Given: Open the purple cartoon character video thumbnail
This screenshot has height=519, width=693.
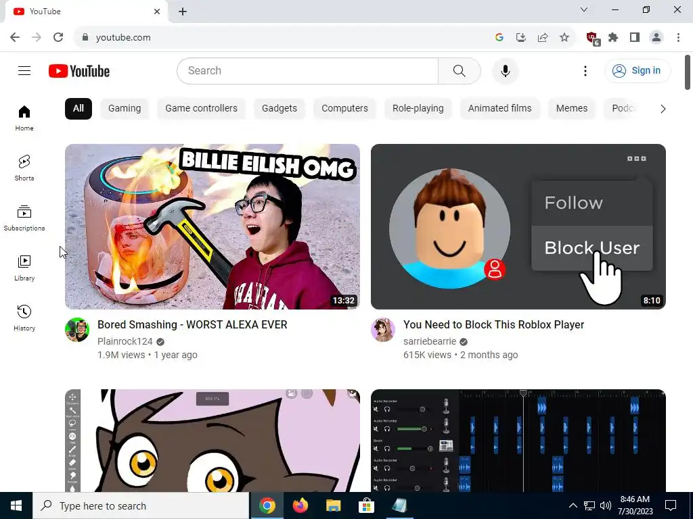Looking at the screenshot, I should click(212, 441).
